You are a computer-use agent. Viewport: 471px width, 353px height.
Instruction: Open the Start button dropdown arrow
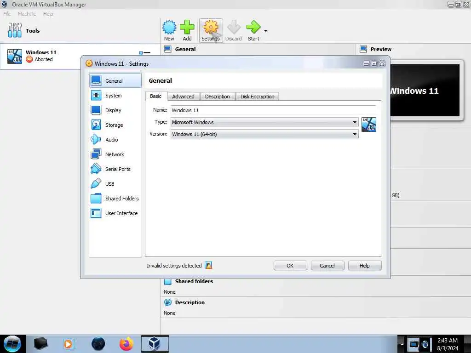(x=265, y=31)
